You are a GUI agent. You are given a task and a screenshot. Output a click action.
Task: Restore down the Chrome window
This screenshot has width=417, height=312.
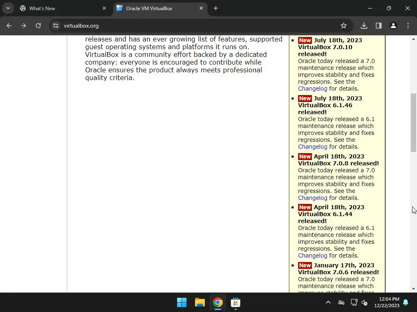click(389, 8)
